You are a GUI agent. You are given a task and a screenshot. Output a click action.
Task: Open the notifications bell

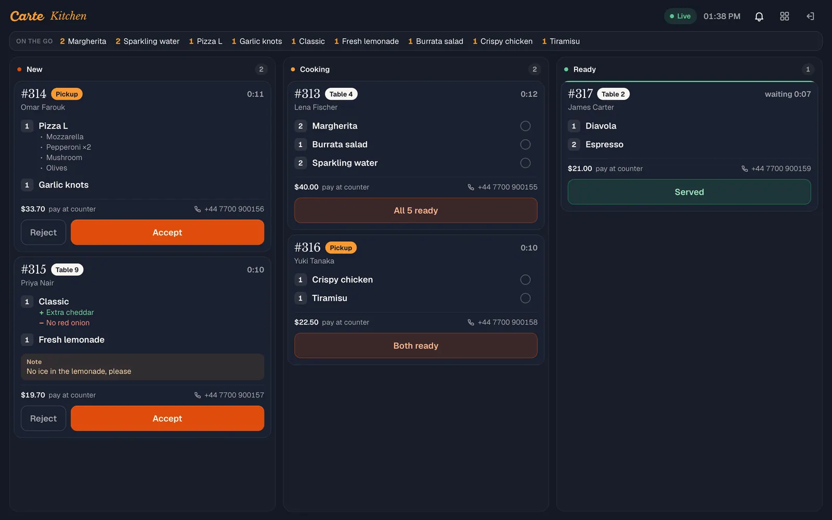[759, 17]
